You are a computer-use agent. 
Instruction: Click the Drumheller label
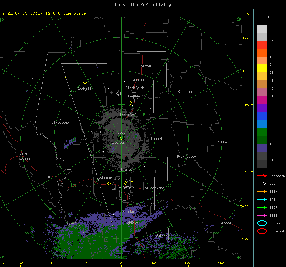click(x=186, y=157)
